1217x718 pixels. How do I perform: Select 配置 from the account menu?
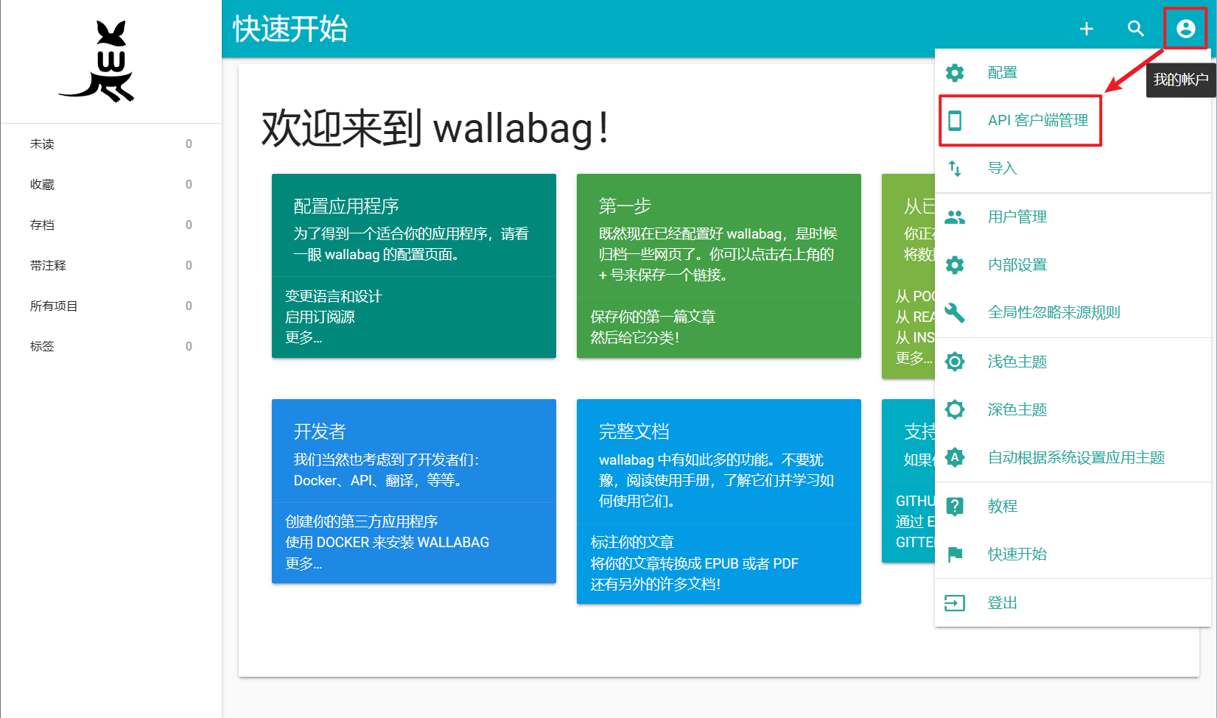[x=1003, y=72]
